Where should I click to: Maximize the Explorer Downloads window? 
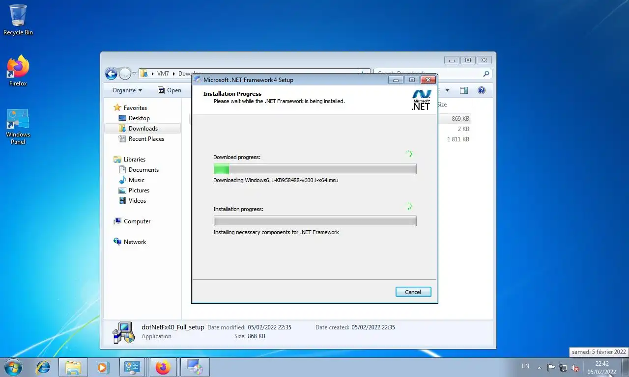click(468, 60)
